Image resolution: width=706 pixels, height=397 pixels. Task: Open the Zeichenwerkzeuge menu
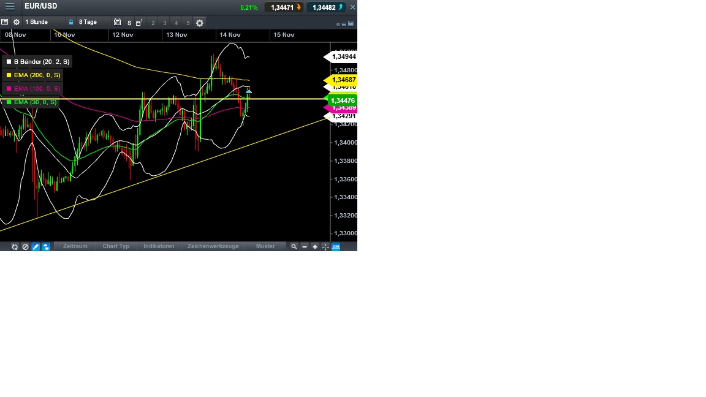(x=212, y=246)
